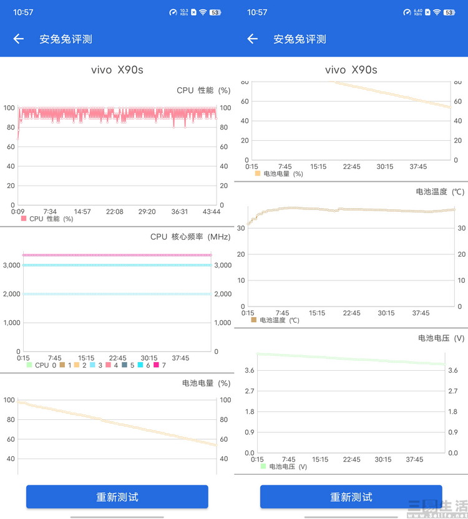Tap the 3,000 label on left frequency axis

[x=12, y=265]
